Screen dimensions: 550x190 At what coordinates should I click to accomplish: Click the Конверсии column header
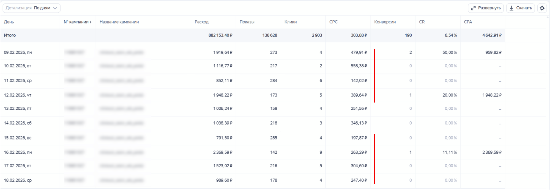click(x=385, y=22)
